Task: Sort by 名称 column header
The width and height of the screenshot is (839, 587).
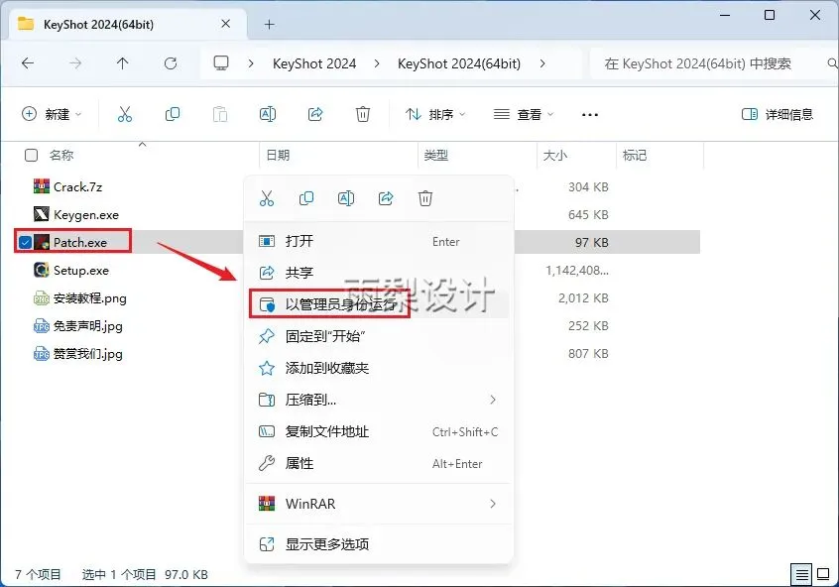Action: click(x=61, y=155)
